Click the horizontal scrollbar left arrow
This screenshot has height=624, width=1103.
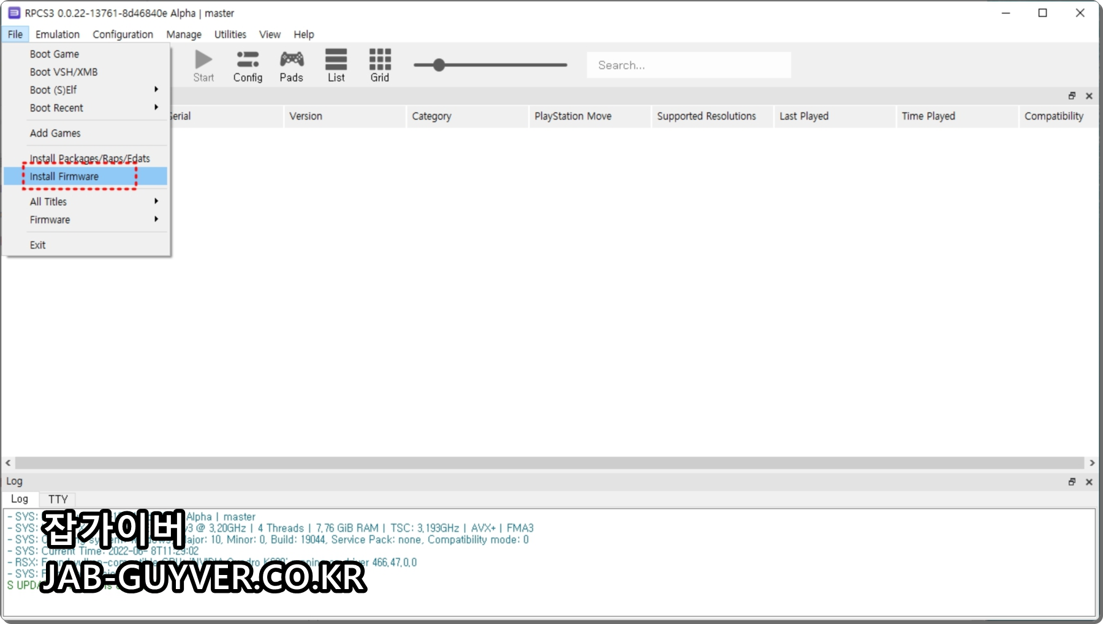[x=8, y=463]
